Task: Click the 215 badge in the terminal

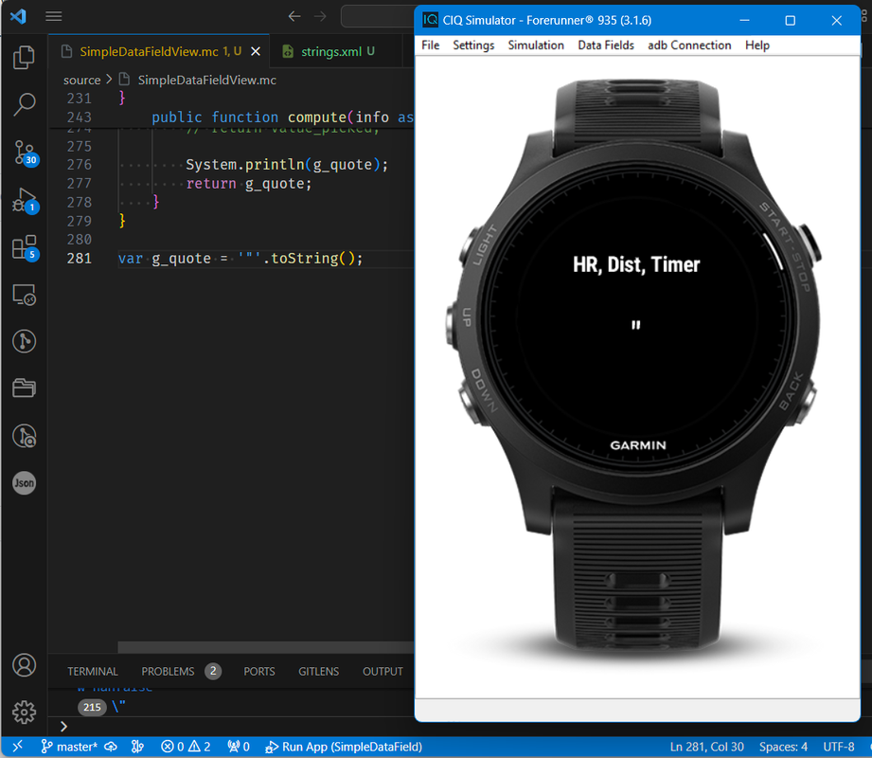Action: pyautogui.click(x=93, y=708)
